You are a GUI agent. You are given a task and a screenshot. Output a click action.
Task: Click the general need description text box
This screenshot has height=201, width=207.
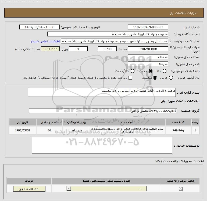pos(102,92)
